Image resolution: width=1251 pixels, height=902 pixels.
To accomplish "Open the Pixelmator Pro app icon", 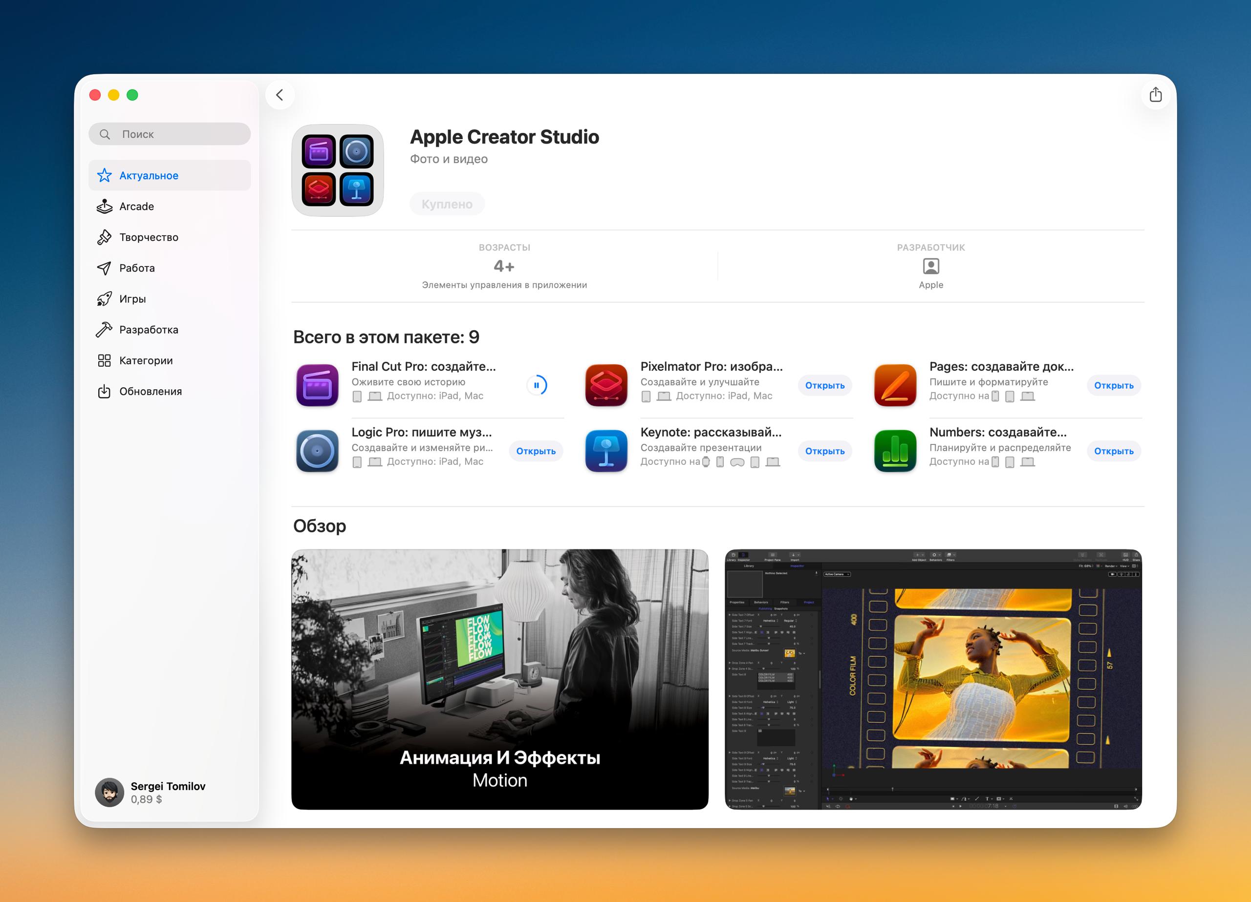I will (x=606, y=385).
